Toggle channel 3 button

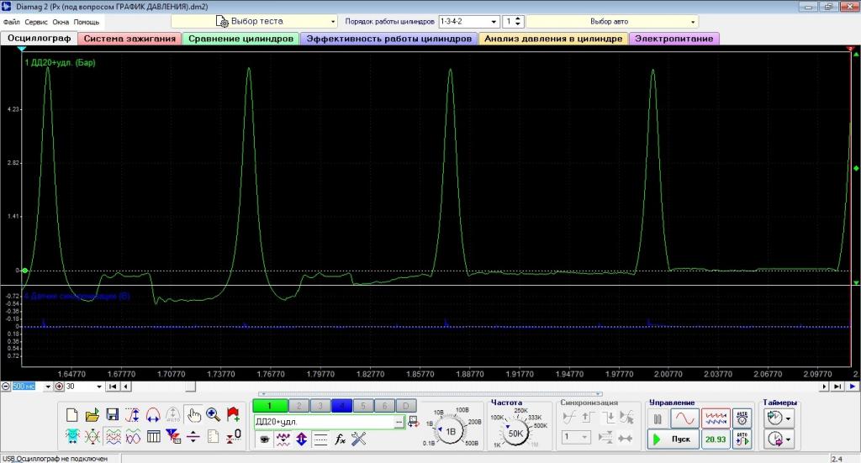320,406
